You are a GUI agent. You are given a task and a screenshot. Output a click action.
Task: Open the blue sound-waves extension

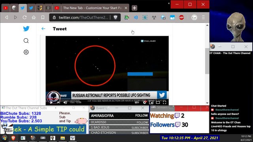pos(136,17)
